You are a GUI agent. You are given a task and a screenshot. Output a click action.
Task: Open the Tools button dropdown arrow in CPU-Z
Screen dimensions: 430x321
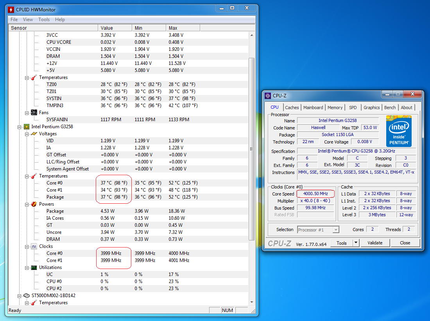click(x=356, y=243)
